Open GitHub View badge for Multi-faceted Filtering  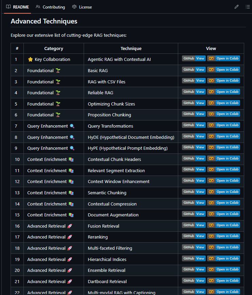coord(194,247)
